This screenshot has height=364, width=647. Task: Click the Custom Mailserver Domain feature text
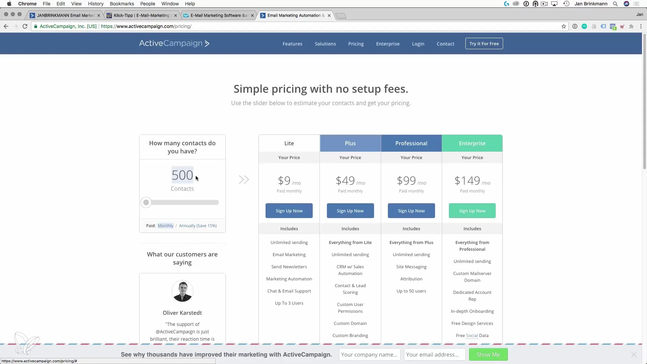(472, 277)
